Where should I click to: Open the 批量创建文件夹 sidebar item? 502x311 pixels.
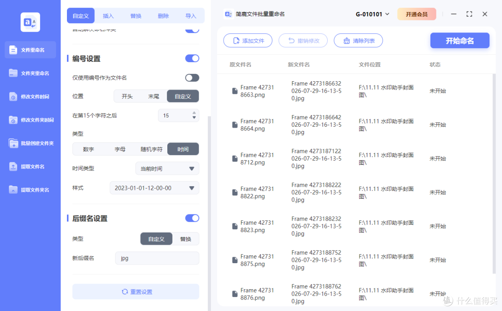click(30, 143)
